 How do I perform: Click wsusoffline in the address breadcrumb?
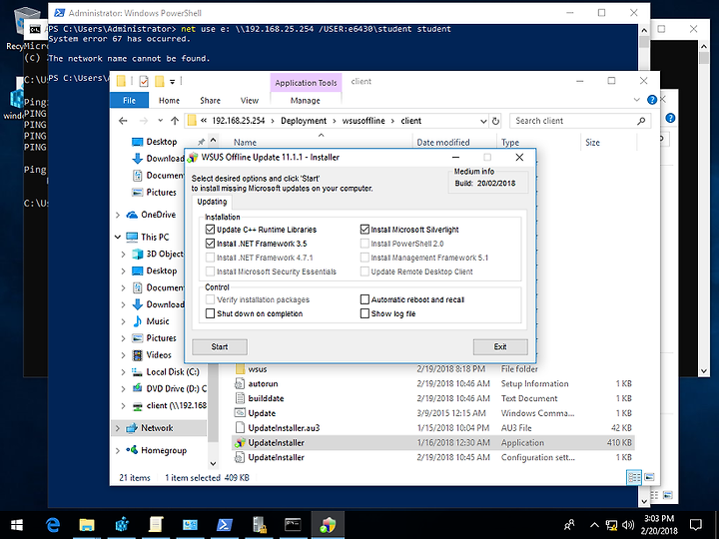pos(363,121)
